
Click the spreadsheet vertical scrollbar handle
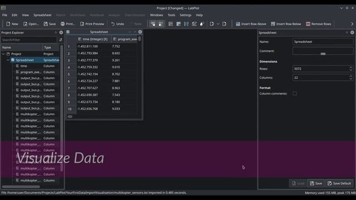coord(140,39)
